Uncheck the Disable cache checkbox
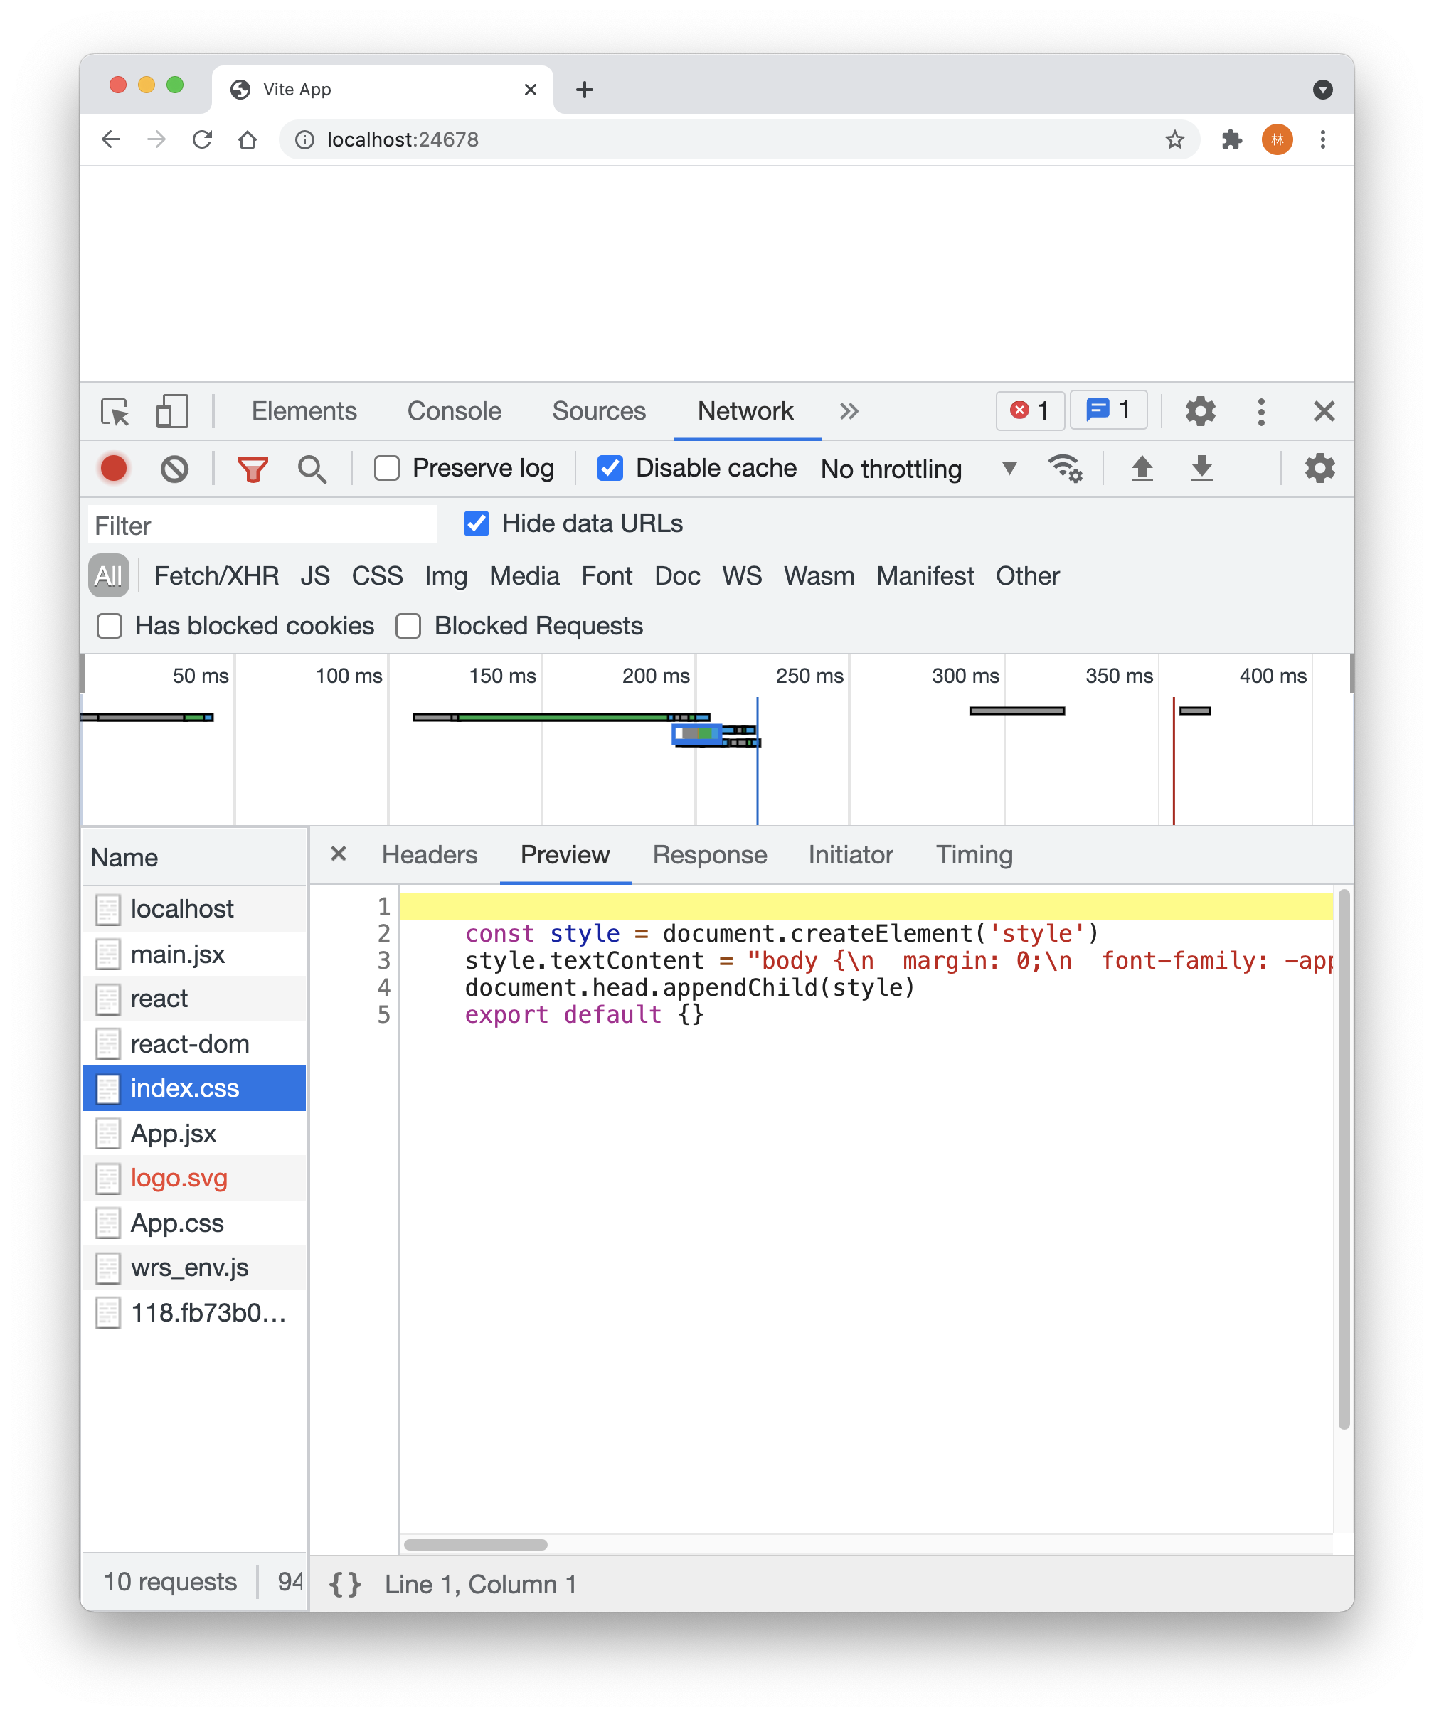1434x1717 pixels. click(610, 469)
